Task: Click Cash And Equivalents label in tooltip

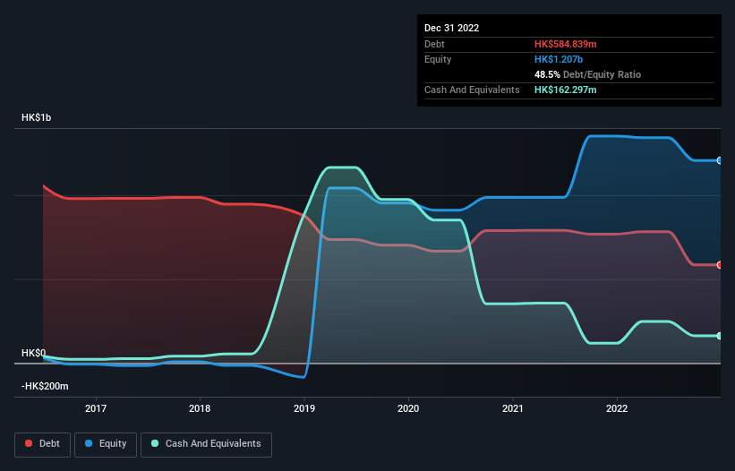Action: pyautogui.click(x=472, y=90)
